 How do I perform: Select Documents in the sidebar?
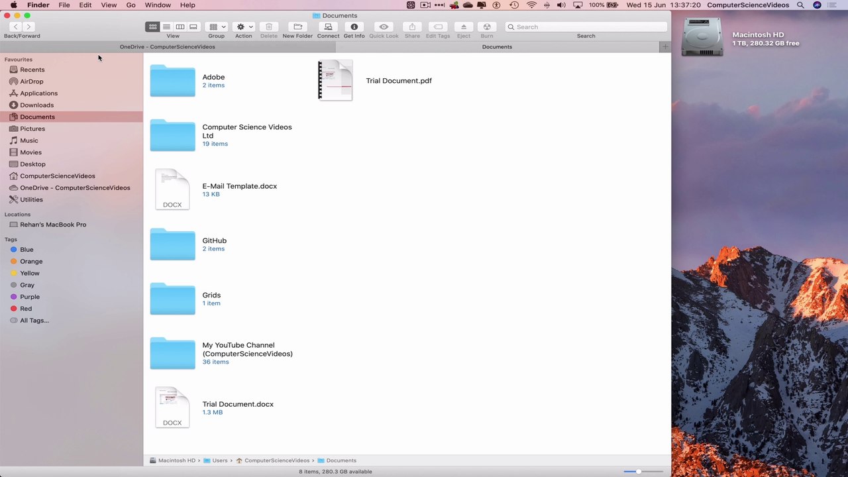pyautogui.click(x=71, y=117)
